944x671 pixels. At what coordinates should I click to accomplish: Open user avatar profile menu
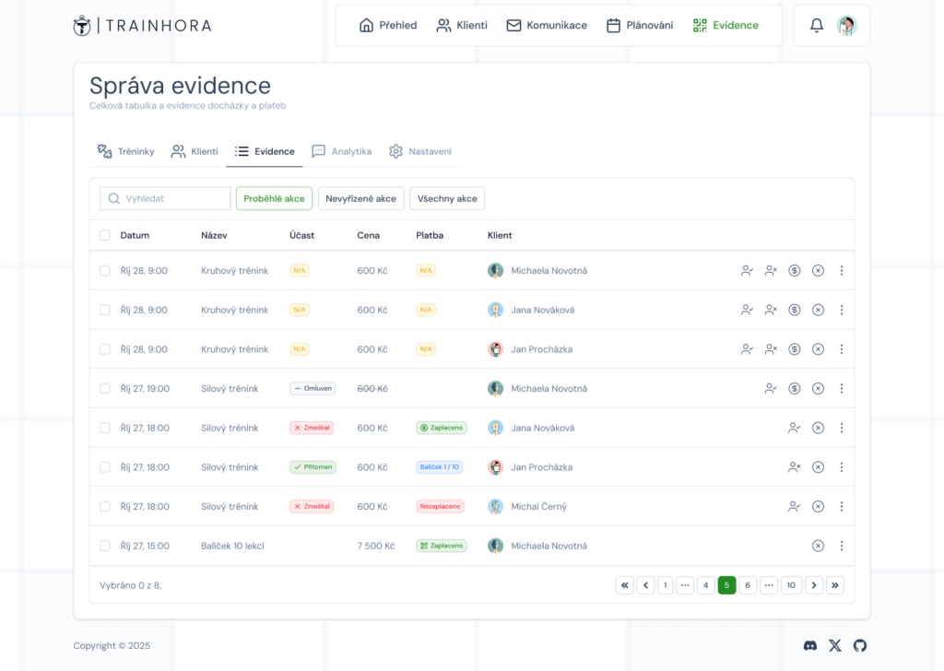click(846, 26)
